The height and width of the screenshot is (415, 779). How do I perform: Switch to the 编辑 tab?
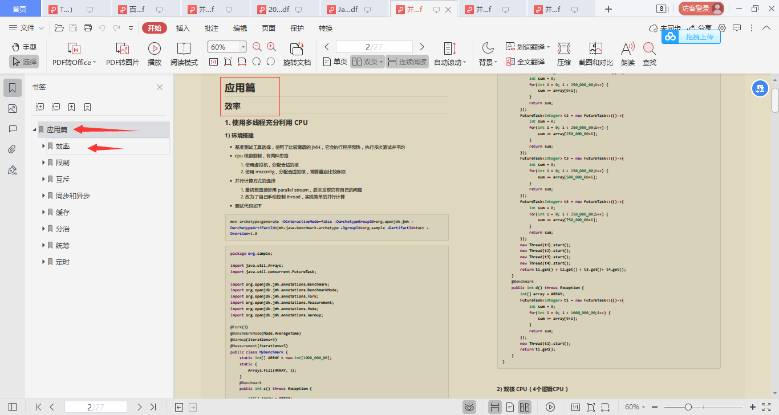point(240,28)
